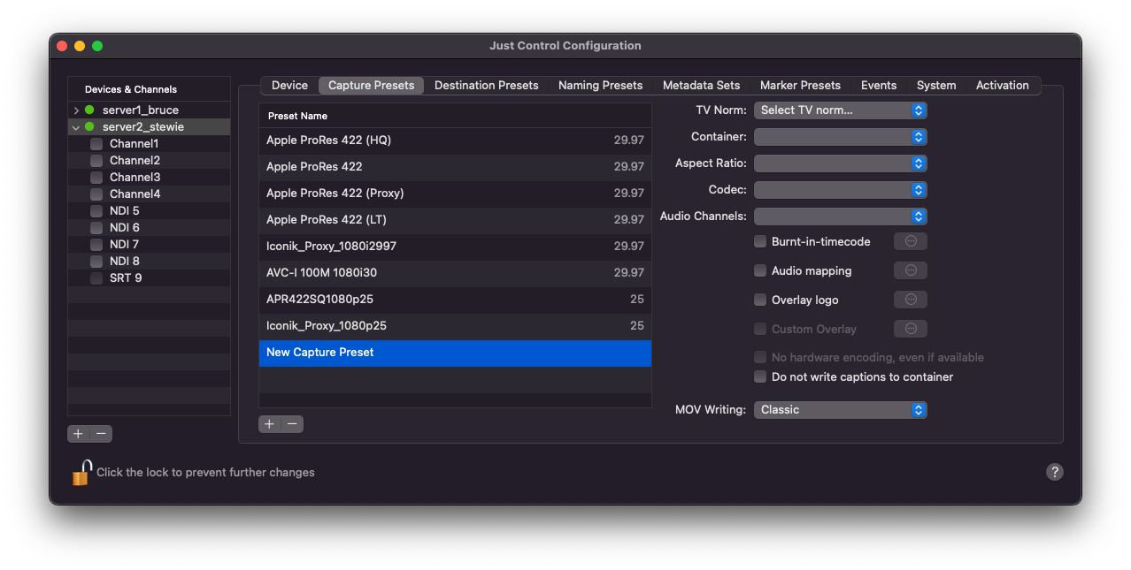This screenshot has height=570, width=1131.
Task: Click the green status dot of server2_stewie
Action: (x=89, y=127)
